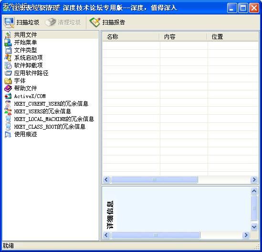The width and height of the screenshot is (262, 252).
Task: Select the ActiveX/COM icon
Action: click(8, 96)
